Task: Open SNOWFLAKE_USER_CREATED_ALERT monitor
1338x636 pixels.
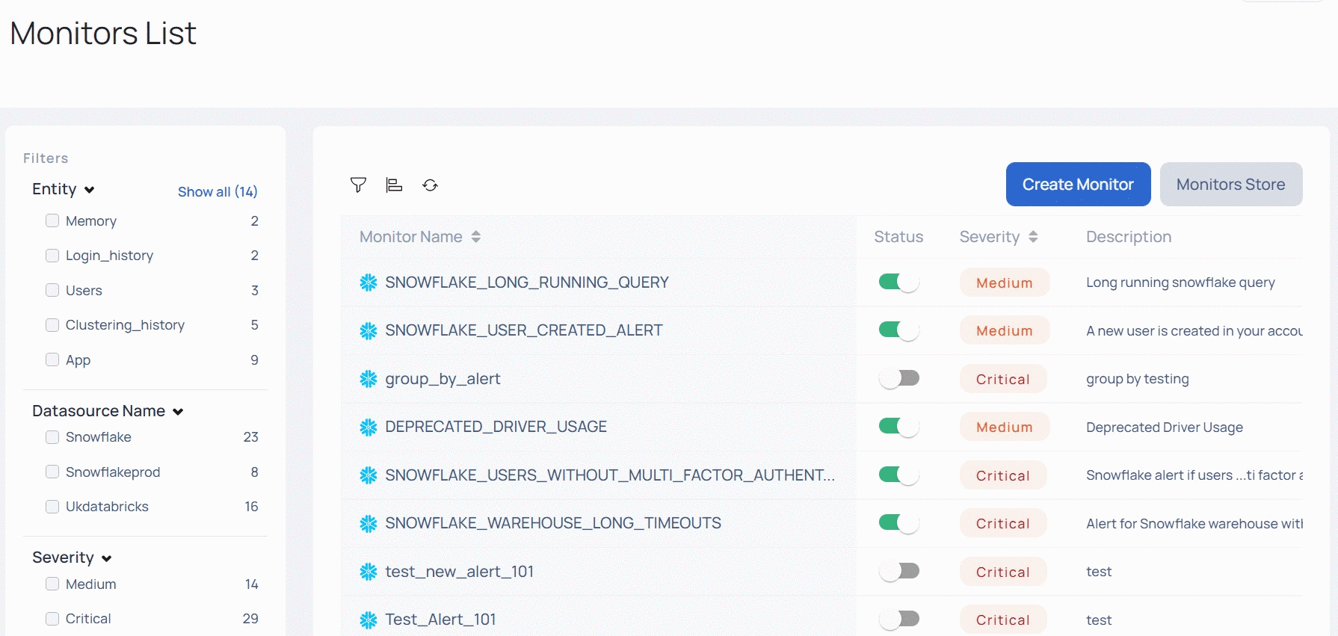Action: pyautogui.click(x=524, y=330)
